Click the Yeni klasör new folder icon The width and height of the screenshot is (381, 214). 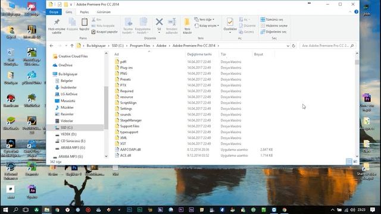click(x=187, y=22)
